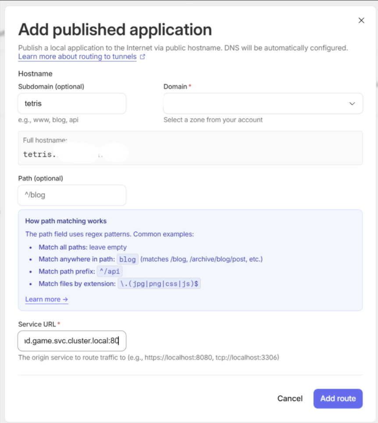Click the chevron arrow in Domain selector
378x423 pixels.
click(352, 103)
